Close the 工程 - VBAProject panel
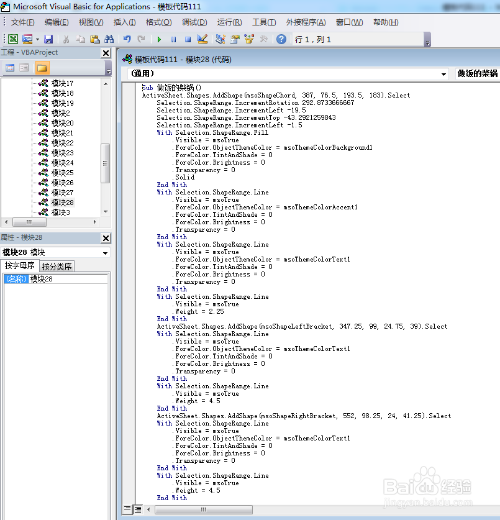Image resolution: width=500 pixels, height=520 pixels. point(106,53)
